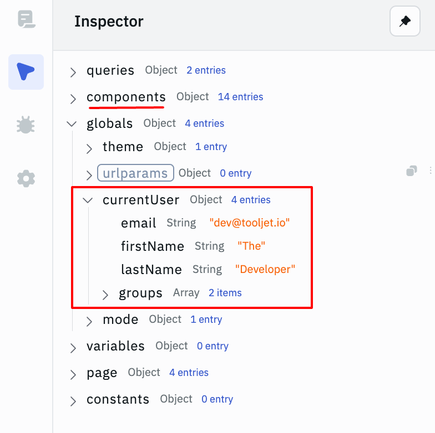This screenshot has height=433, width=435.
Task: Expand the mode object
Action: pos(89,321)
